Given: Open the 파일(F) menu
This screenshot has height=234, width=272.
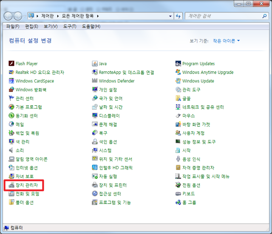Looking at the screenshot, I should 13,26.
